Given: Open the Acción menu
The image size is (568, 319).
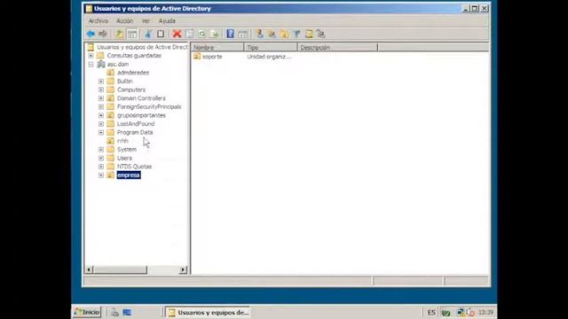Looking at the screenshot, I should tap(124, 21).
